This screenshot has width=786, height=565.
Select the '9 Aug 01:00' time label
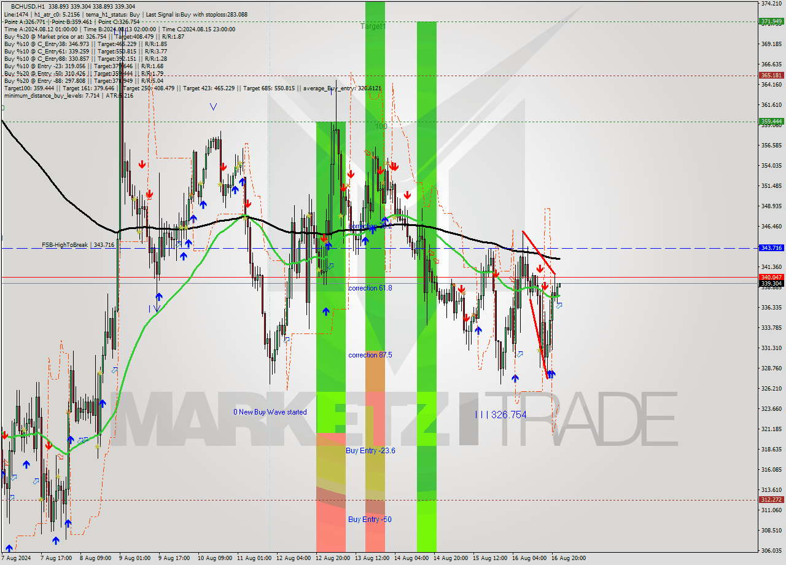click(134, 558)
